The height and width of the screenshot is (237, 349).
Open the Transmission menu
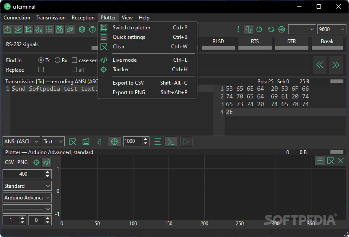tap(51, 18)
